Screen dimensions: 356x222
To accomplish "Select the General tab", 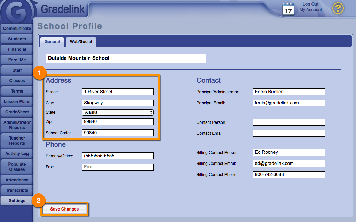I will click(52, 42).
